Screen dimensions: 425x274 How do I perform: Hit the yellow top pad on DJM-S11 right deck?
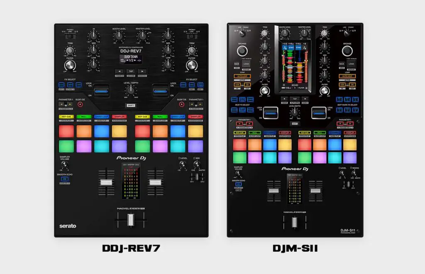pos(350,145)
